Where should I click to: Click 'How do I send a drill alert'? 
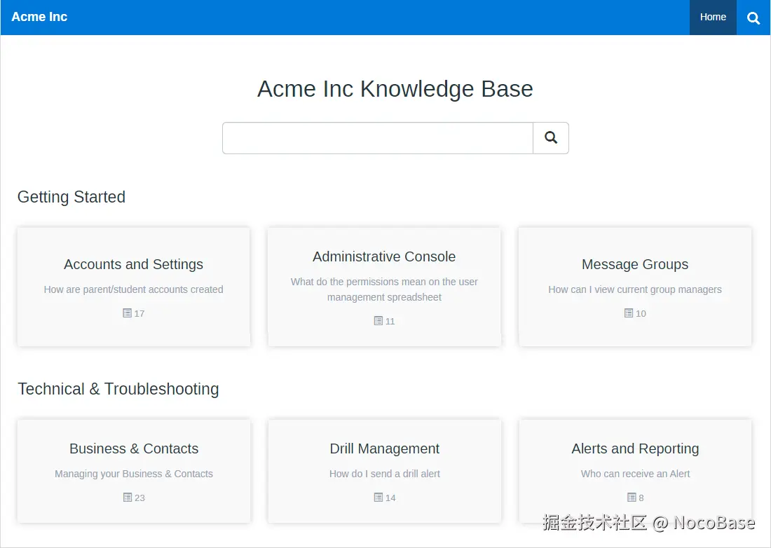pos(385,474)
